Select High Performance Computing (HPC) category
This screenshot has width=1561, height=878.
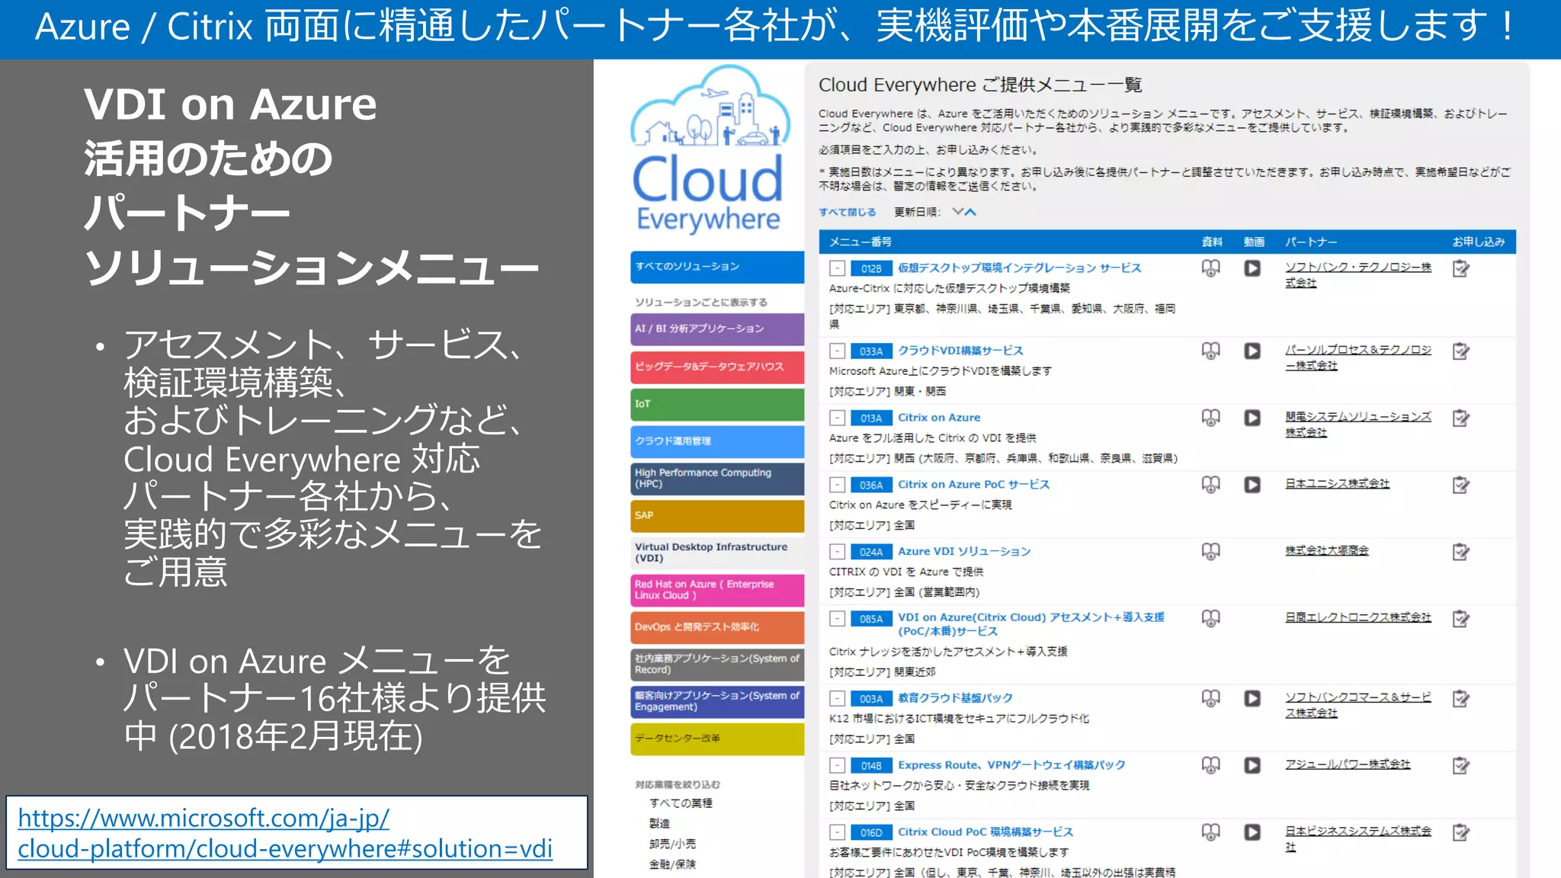coord(717,479)
